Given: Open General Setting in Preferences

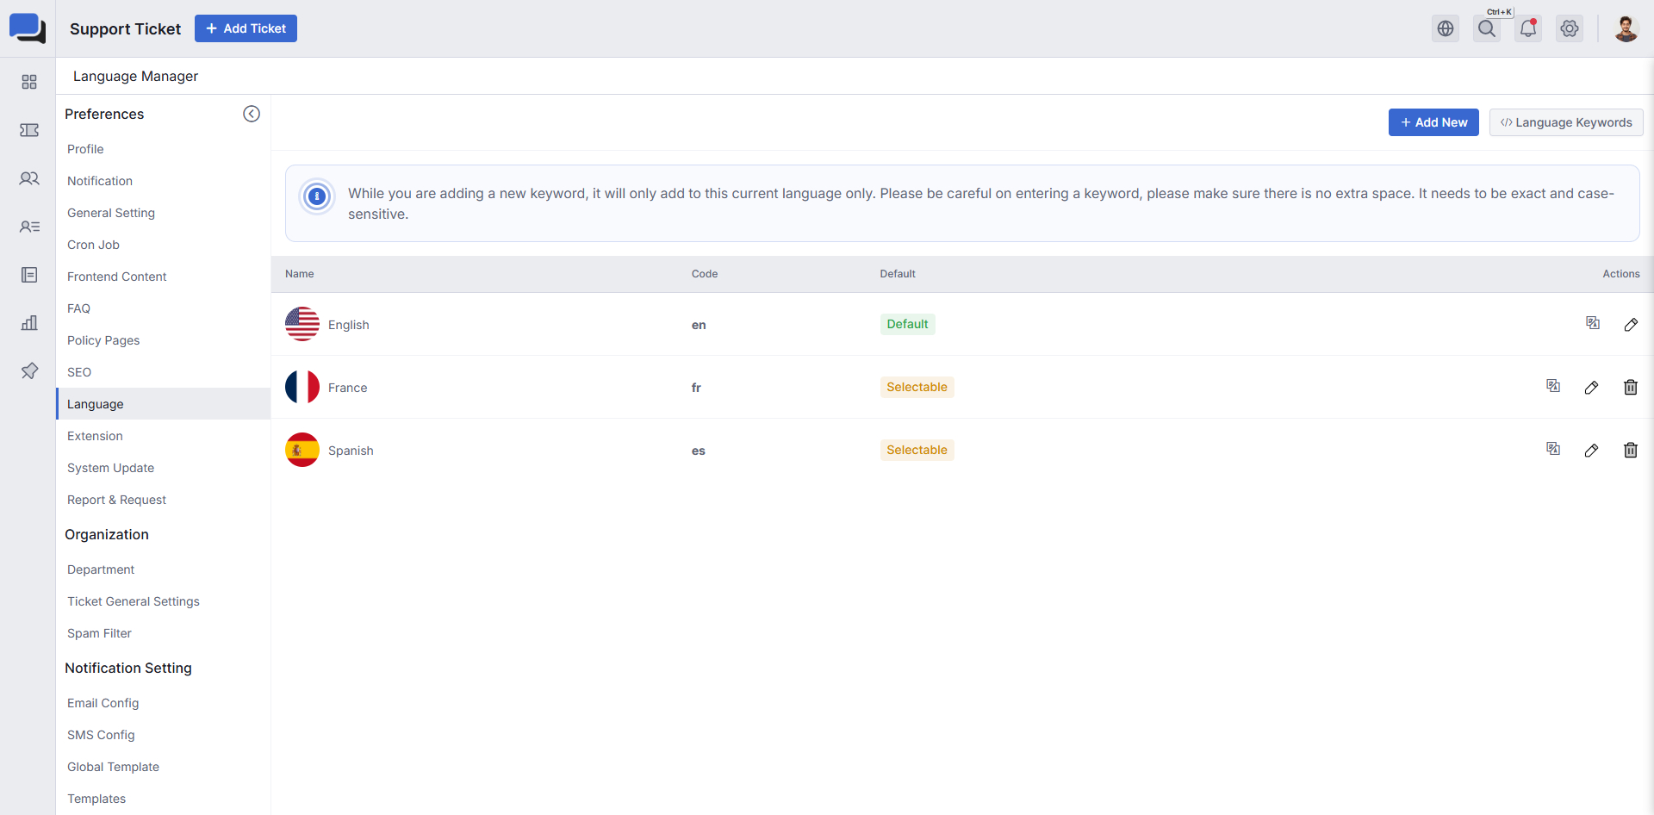Looking at the screenshot, I should coord(111,213).
